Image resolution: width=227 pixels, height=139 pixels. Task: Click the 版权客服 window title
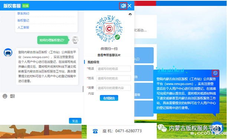coord(12,6)
